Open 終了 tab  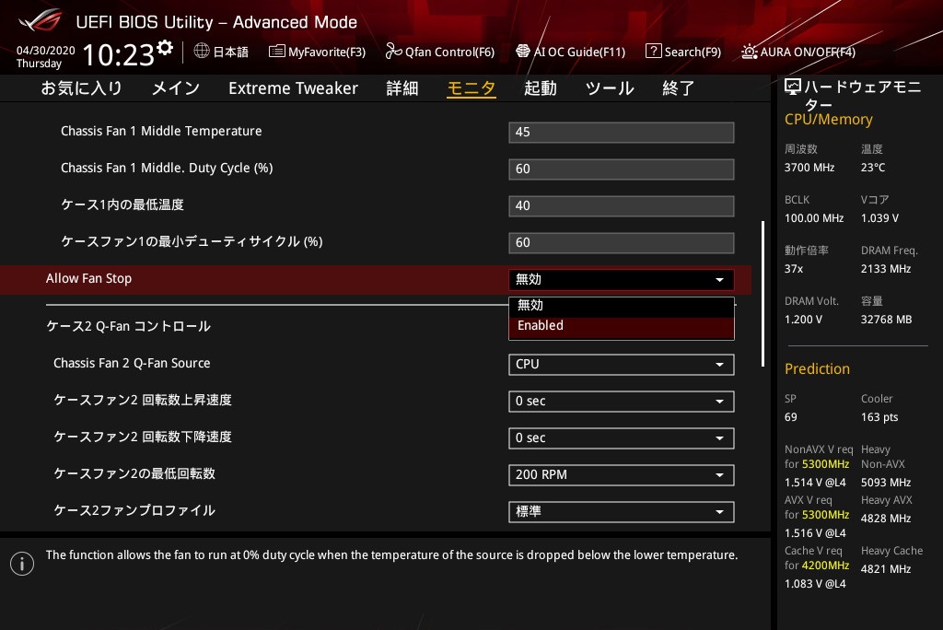(679, 87)
